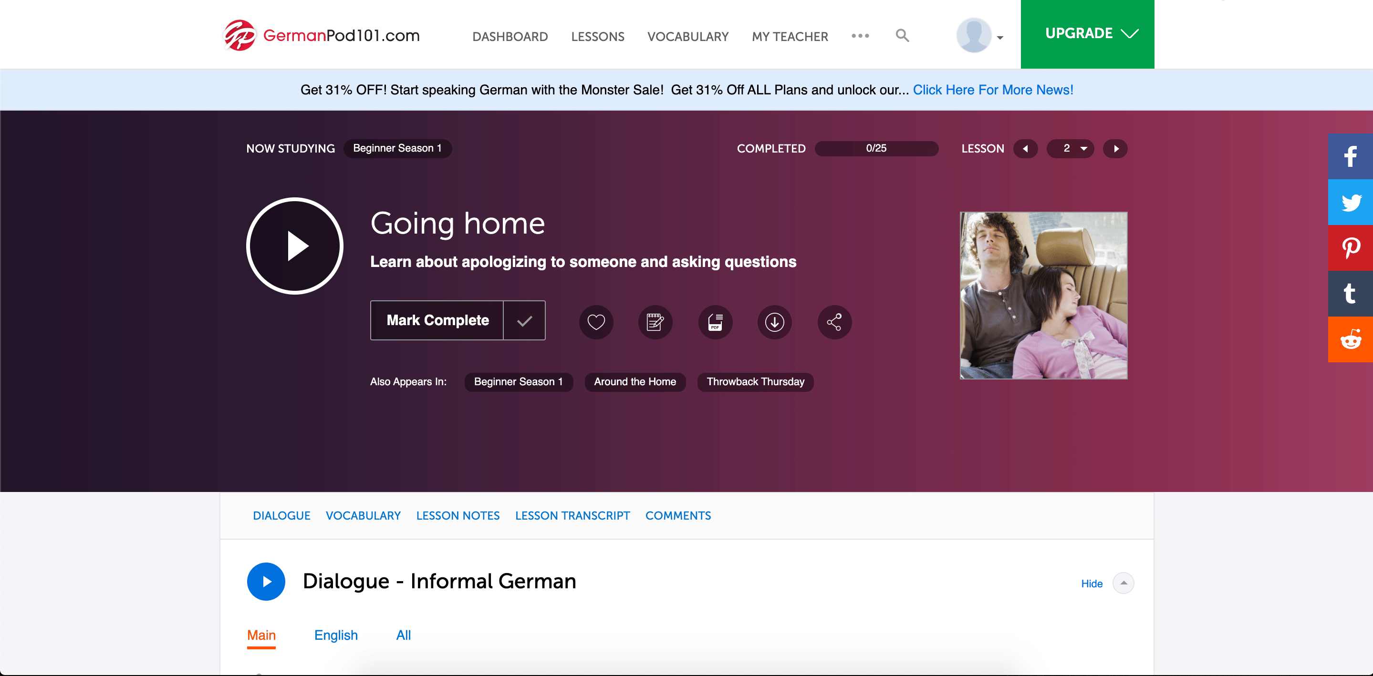Collapse the Dialogue section with Hide arrow

click(1123, 583)
